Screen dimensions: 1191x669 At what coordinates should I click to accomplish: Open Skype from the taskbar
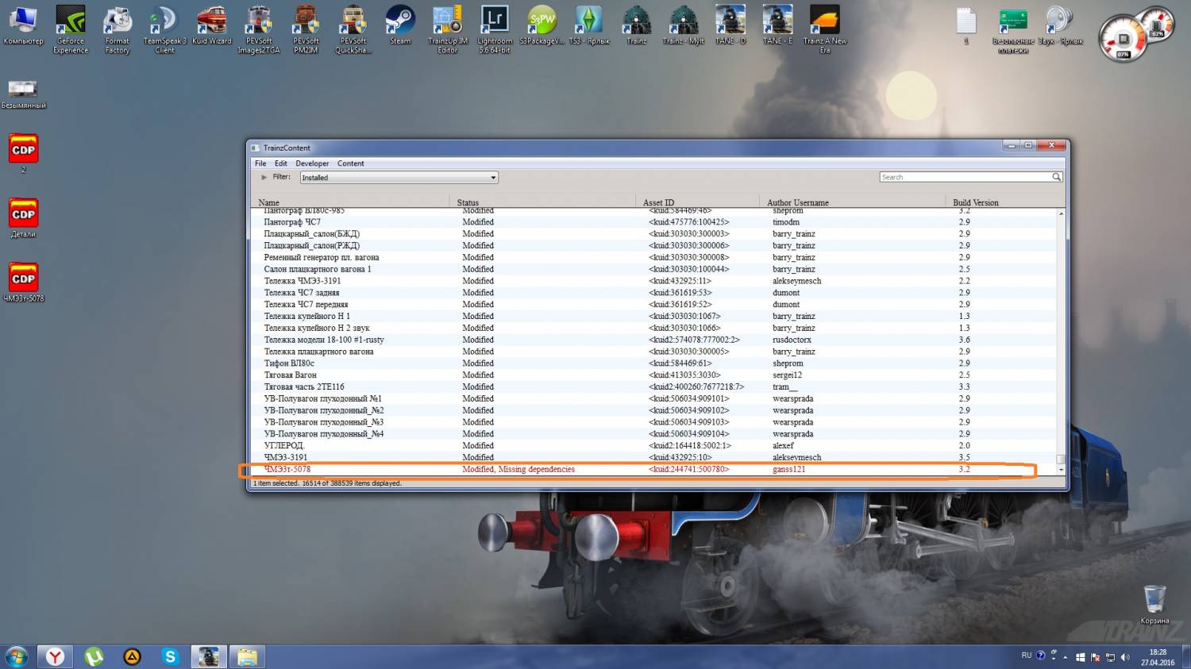tap(170, 656)
